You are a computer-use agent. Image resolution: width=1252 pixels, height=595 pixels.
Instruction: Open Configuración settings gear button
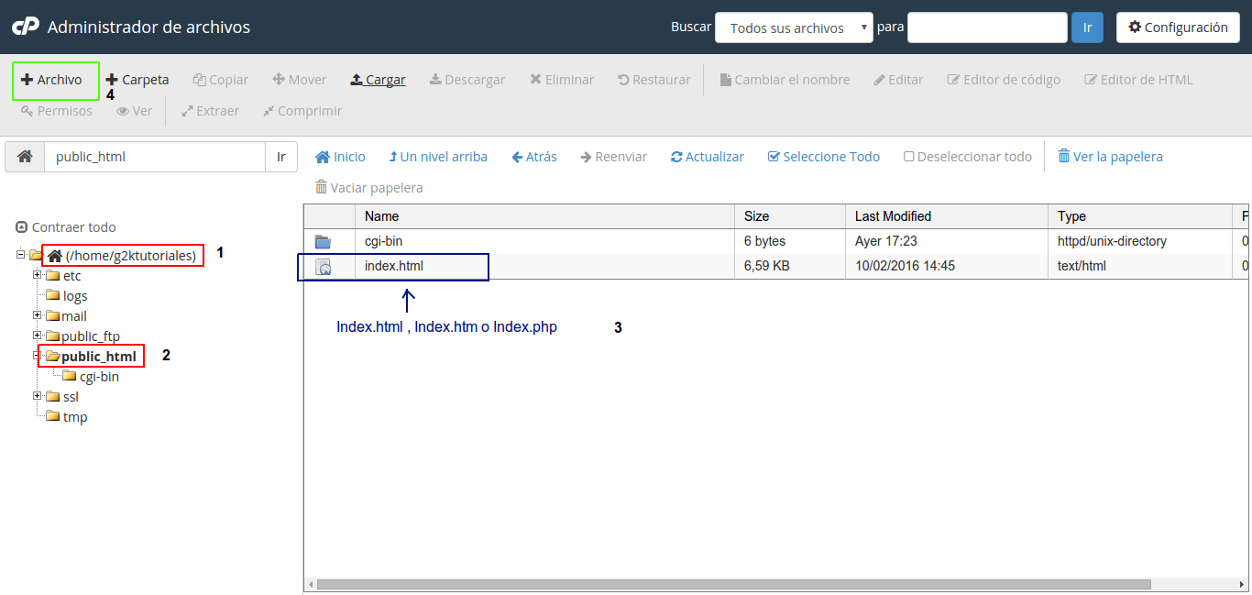[x=1178, y=28]
